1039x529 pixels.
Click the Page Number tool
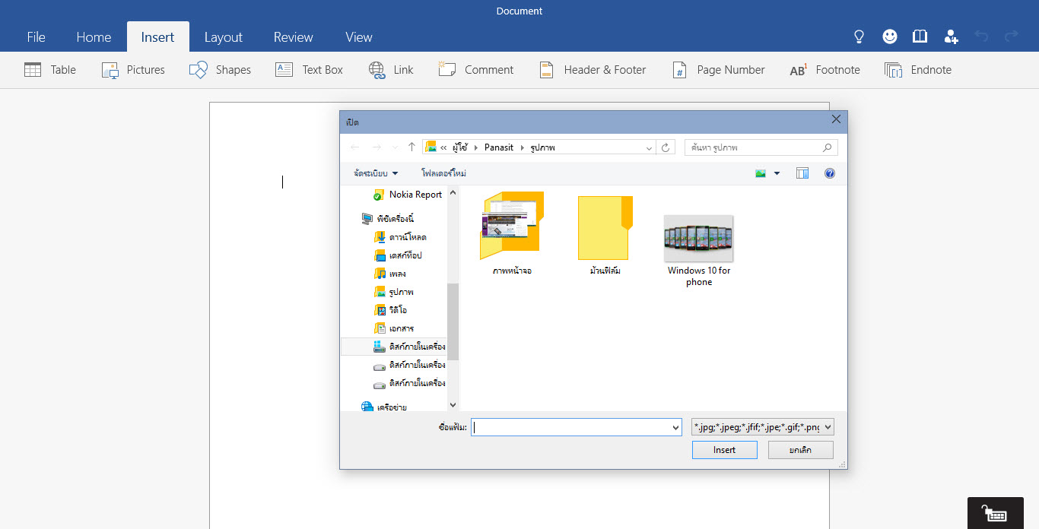[679, 70]
